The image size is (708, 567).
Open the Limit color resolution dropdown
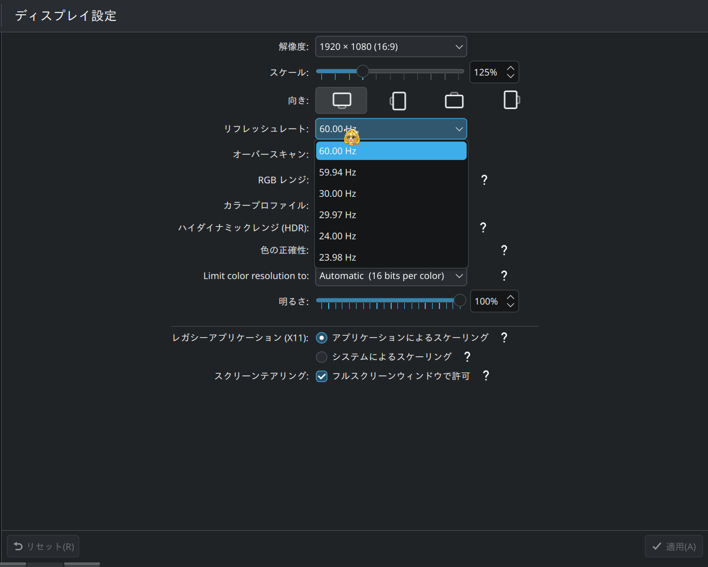(x=391, y=276)
